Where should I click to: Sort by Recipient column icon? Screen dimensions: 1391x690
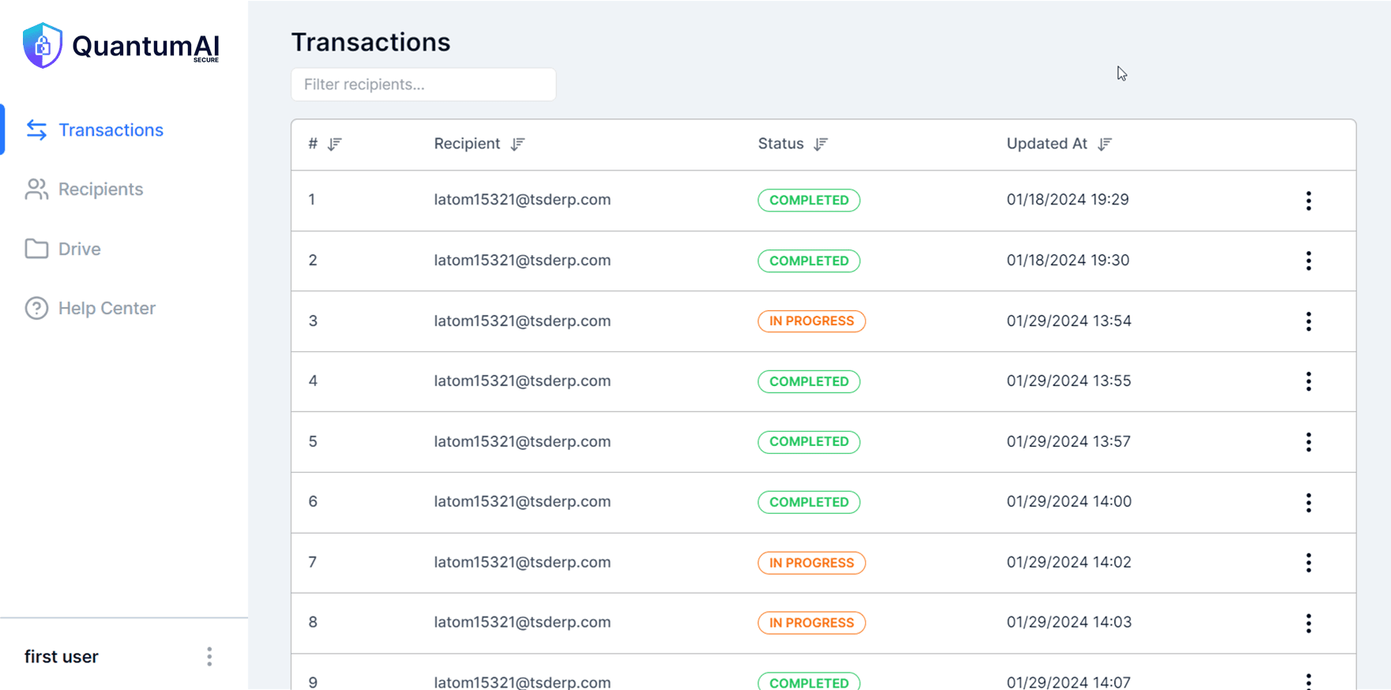(x=517, y=144)
